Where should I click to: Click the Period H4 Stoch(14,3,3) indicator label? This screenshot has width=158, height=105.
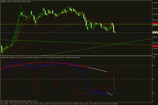pos(73,58)
